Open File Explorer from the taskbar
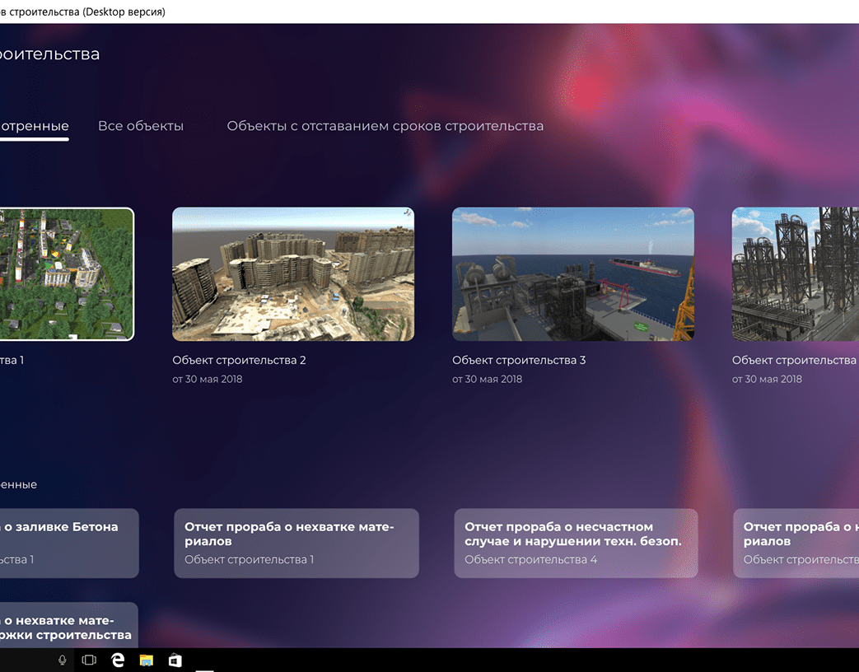Viewport: 859px width, 672px height. [147, 660]
